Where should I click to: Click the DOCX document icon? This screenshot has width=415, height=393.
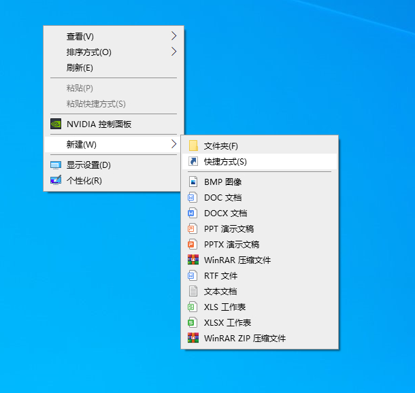(193, 213)
